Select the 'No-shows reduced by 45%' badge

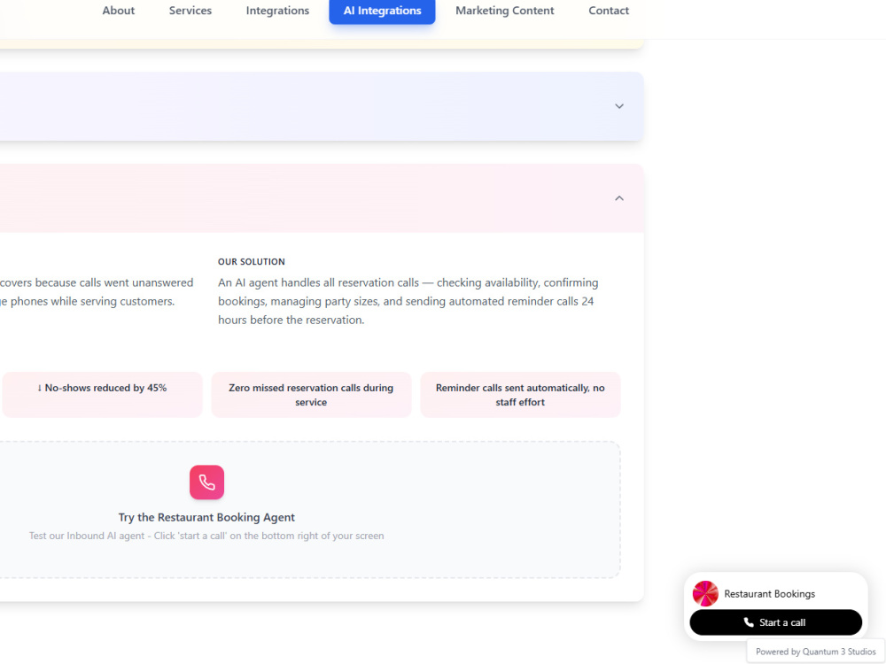pos(102,395)
